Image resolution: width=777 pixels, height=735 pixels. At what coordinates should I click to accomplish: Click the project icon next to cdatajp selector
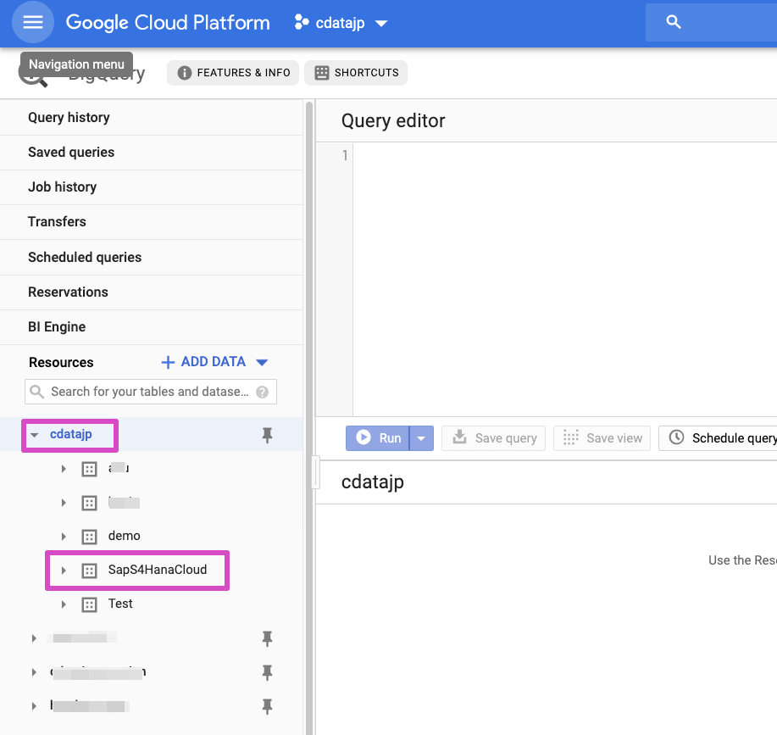[302, 23]
